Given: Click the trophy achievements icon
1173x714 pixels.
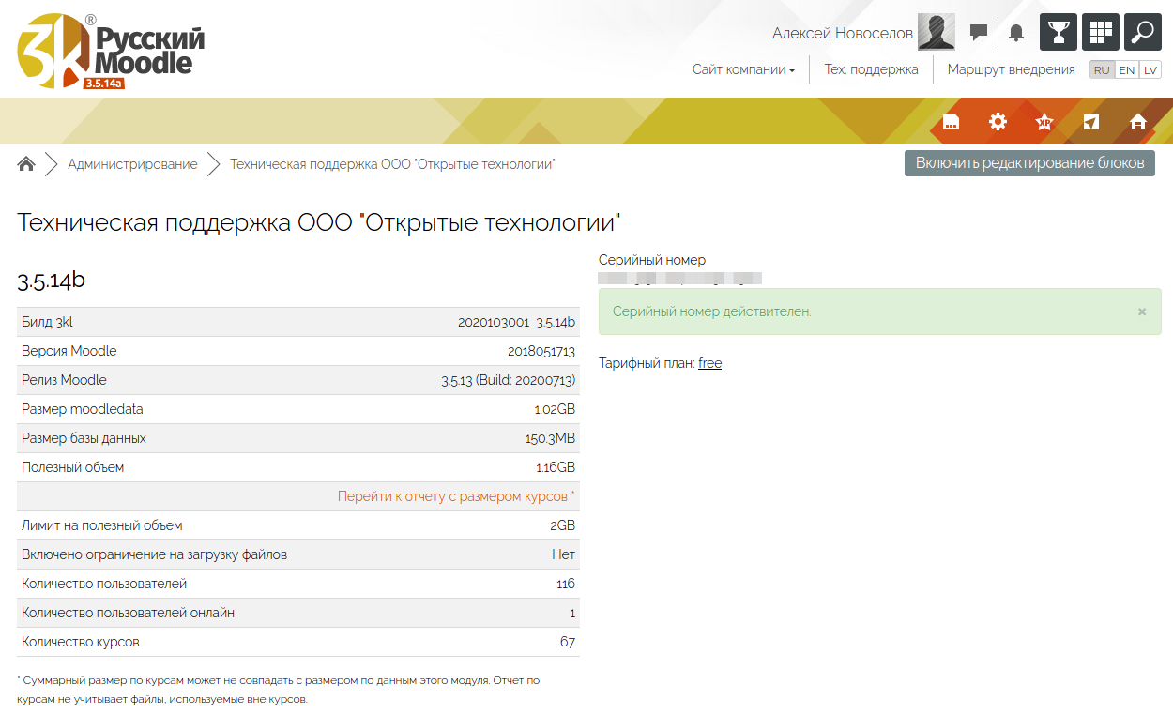Looking at the screenshot, I should click(x=1058, y=32).
